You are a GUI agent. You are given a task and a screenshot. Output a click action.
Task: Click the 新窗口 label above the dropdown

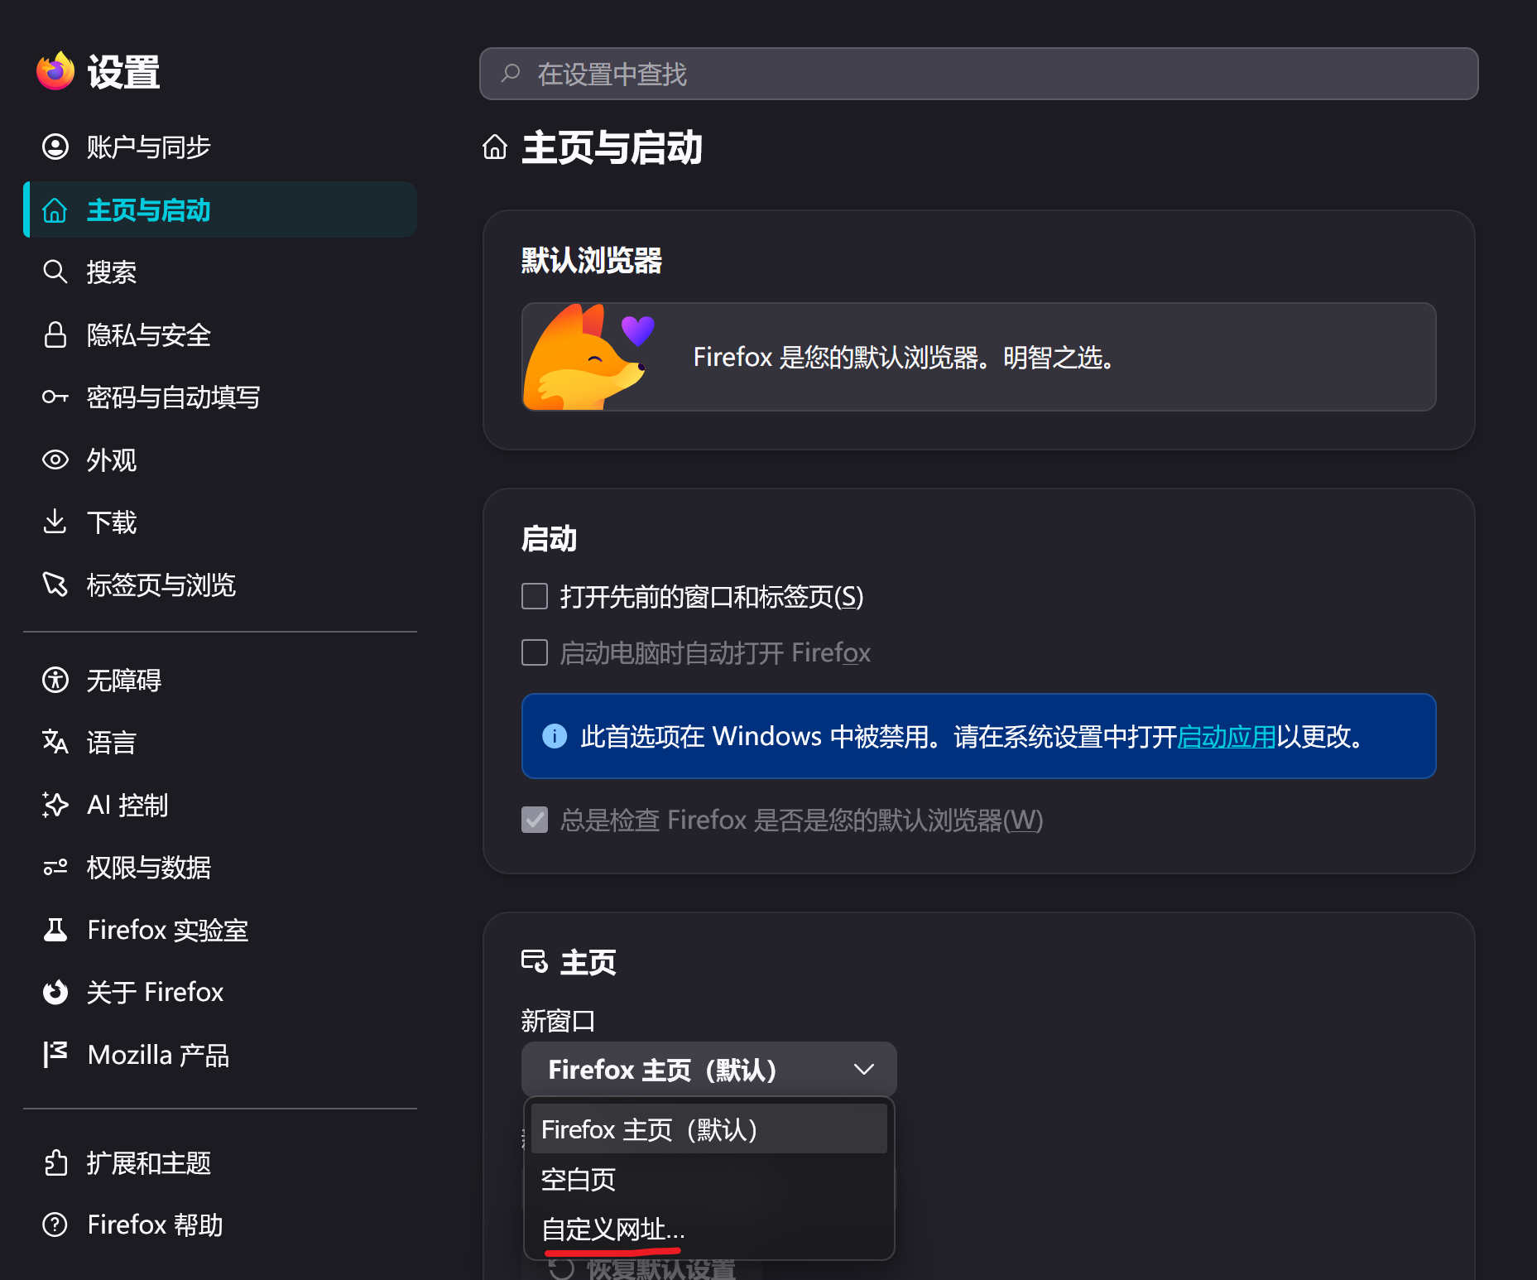point(558,1021)
